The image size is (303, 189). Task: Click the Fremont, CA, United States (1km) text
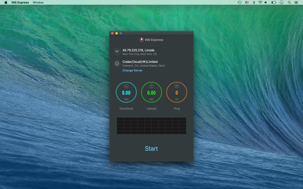click(x=144, y=65)
